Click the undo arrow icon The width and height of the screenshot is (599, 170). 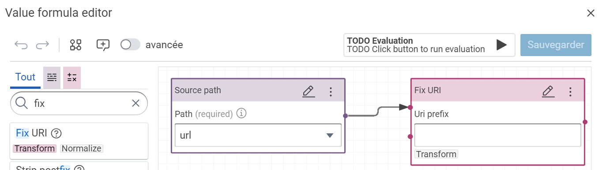(21, 45)
